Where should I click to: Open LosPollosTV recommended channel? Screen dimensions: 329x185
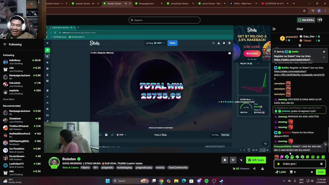22,165
